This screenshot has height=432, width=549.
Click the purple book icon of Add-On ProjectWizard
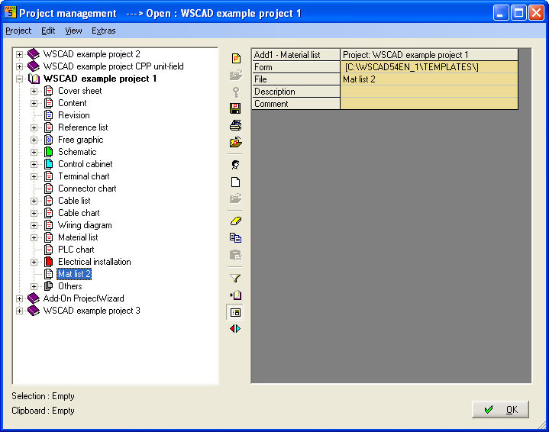[34, 298]
